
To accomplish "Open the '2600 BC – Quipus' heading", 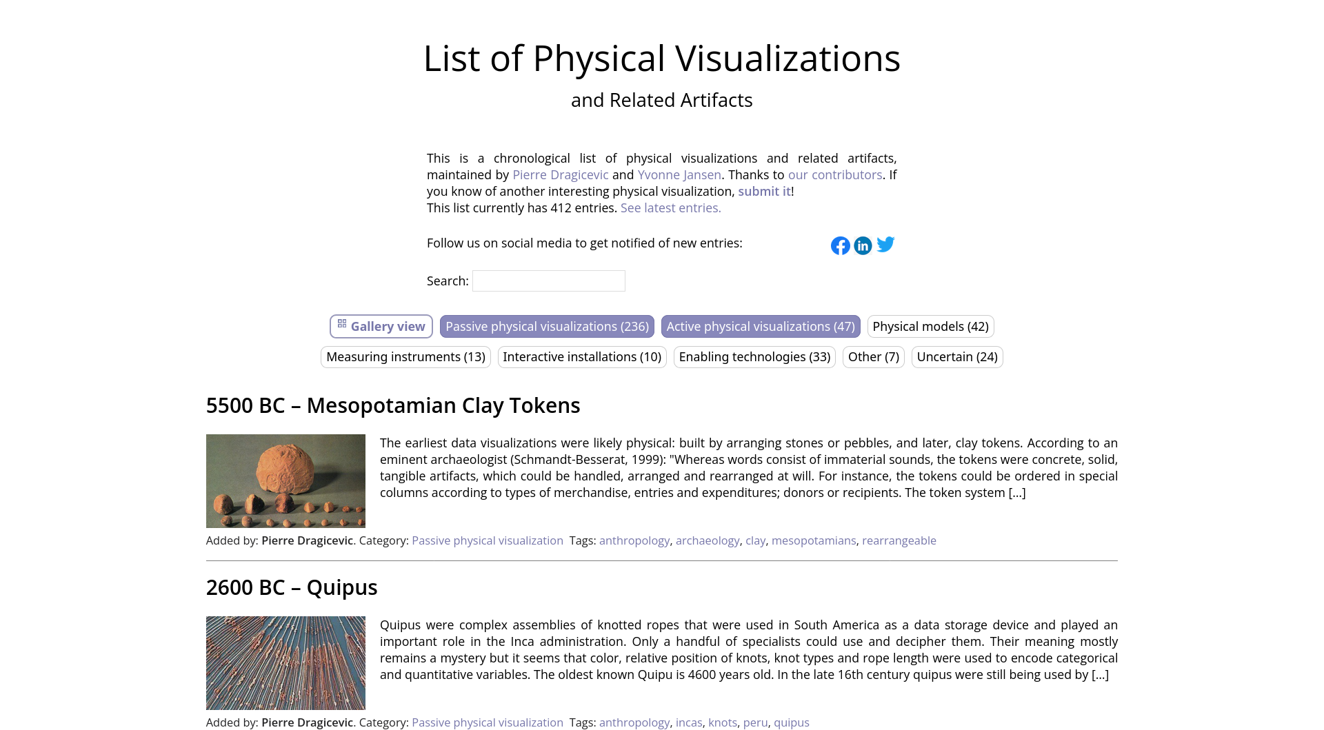I will click(x=292, y=587).
